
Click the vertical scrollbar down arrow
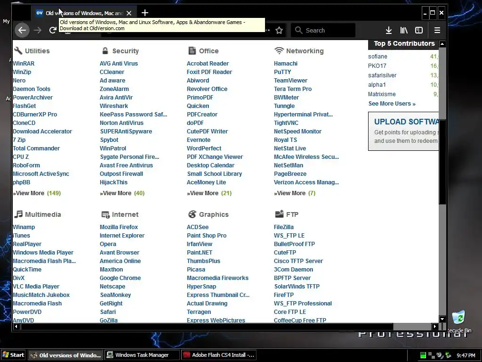[x=442, y=319]
